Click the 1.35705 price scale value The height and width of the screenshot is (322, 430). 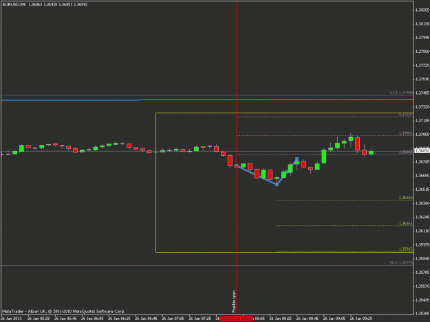click(x=422, y=272)
